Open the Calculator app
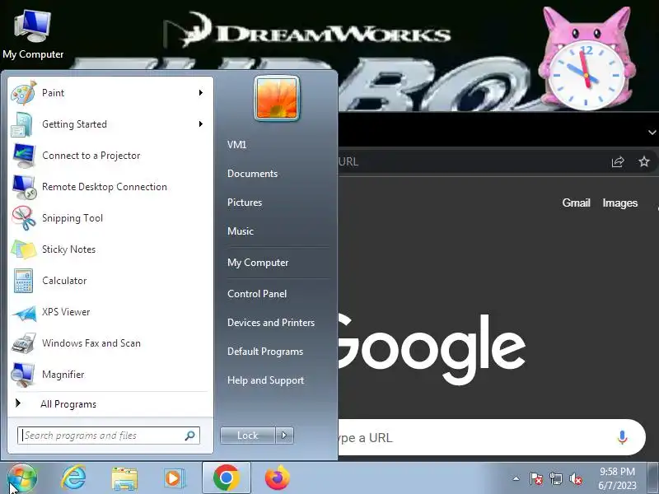The width and height of the screenshot is (659, 494). click(x=110, y=281)
